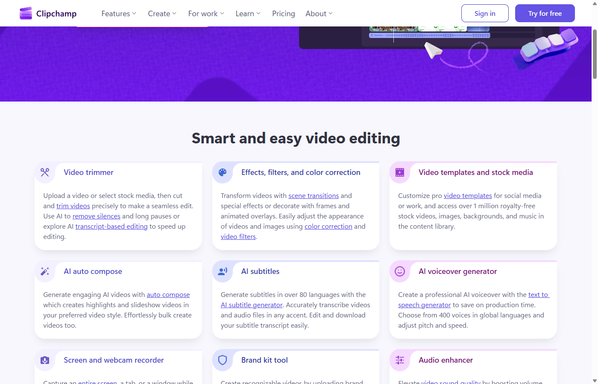Click the Clipchamp logo

48,13
